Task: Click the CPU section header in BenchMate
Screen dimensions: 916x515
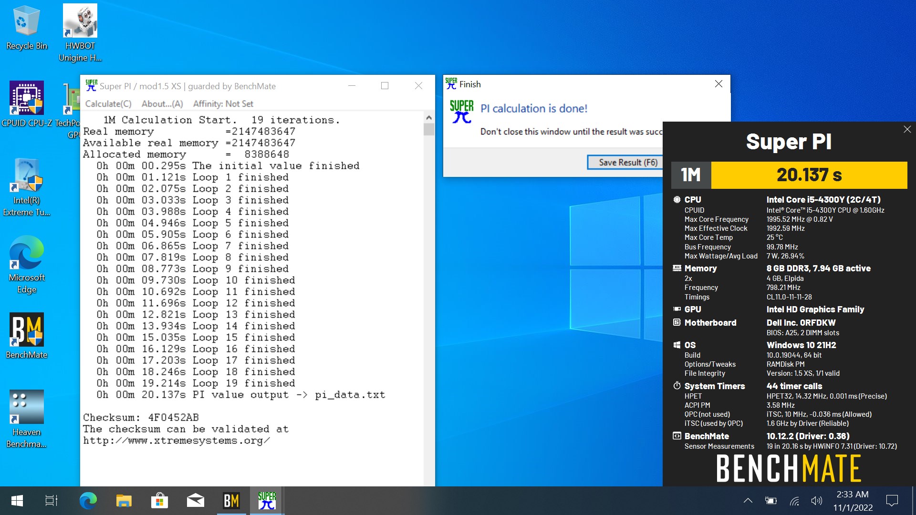Action: tap(693, 200)
